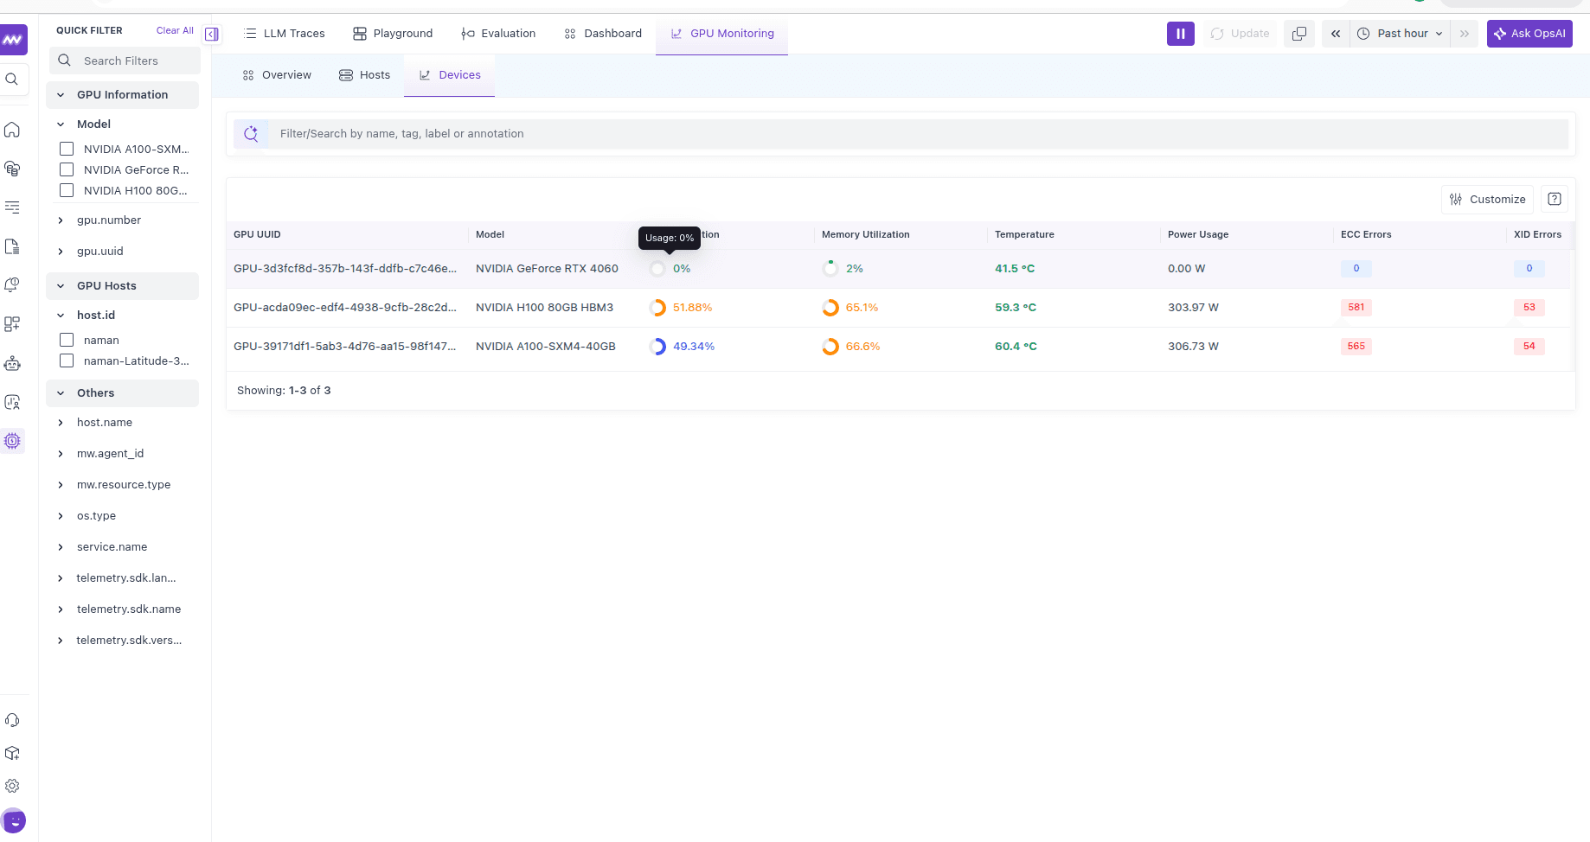This screenshot has height=842, width=1590.
Task: Open the gear settings icon in sidebar
Action: pyautogui.click(x=12, y=786)
